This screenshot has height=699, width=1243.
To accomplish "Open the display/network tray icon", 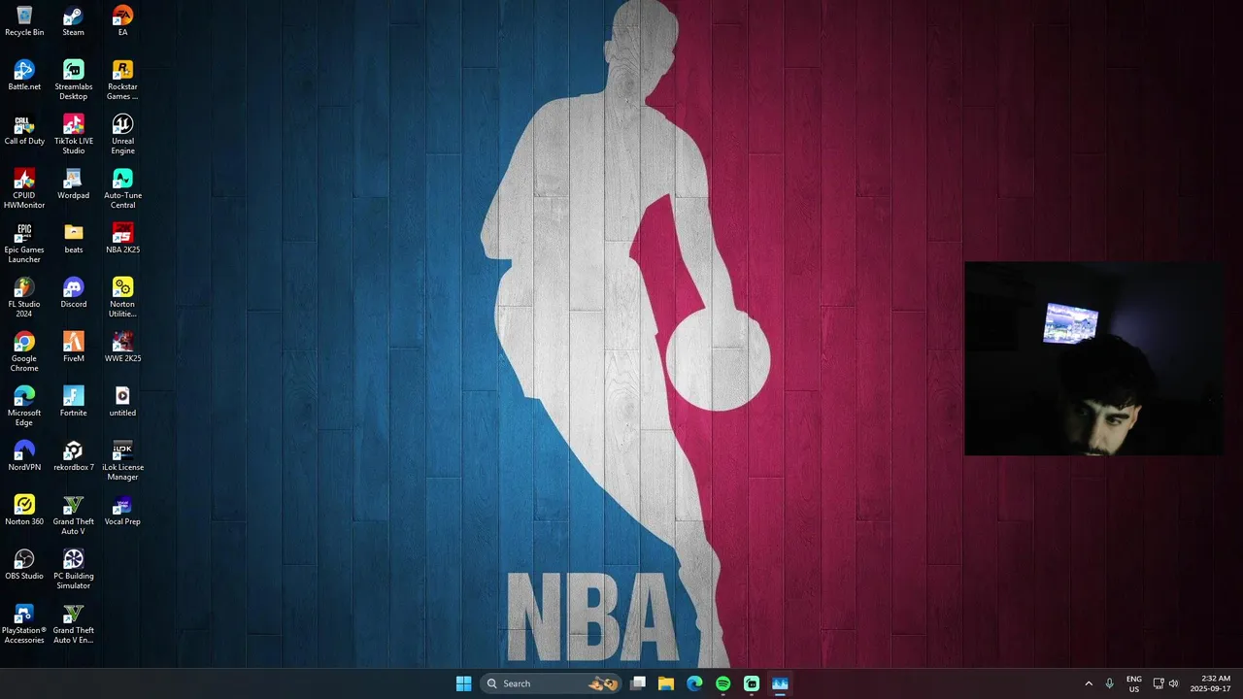I will 1158,683.
